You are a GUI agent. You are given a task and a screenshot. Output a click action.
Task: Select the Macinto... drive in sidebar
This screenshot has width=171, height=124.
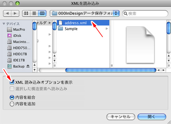tap(18, 42)
